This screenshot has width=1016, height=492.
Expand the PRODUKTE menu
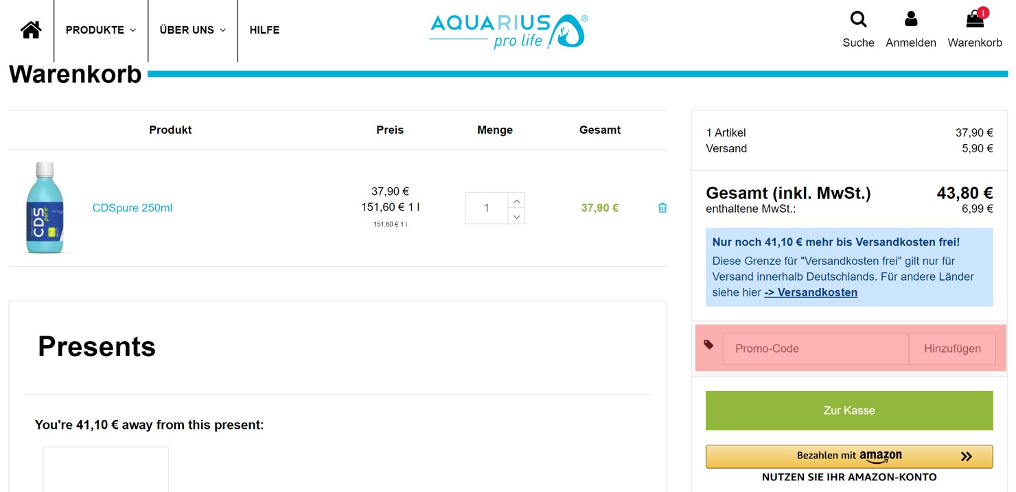click(x=101, y=30)
